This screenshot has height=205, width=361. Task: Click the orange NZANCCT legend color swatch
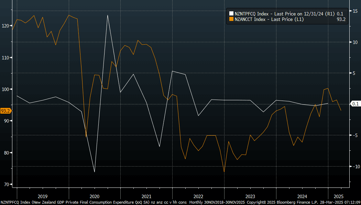point(231,19)
